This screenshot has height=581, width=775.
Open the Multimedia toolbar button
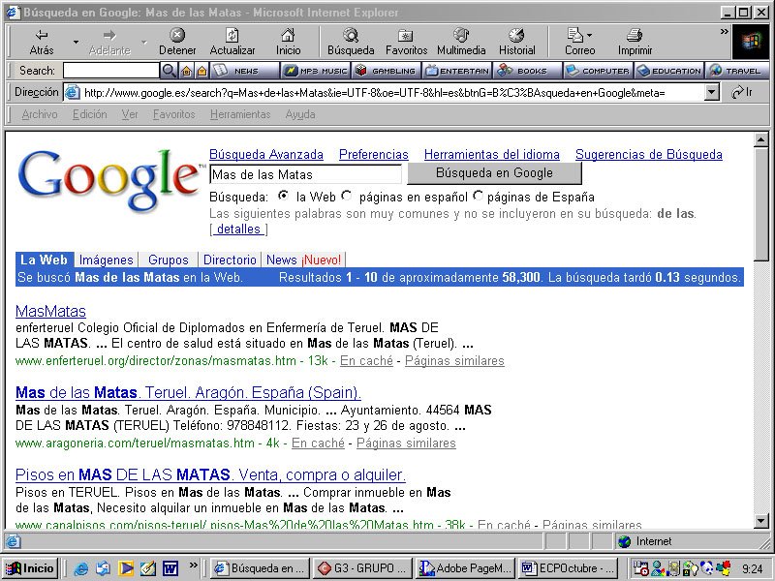point(461,42)
